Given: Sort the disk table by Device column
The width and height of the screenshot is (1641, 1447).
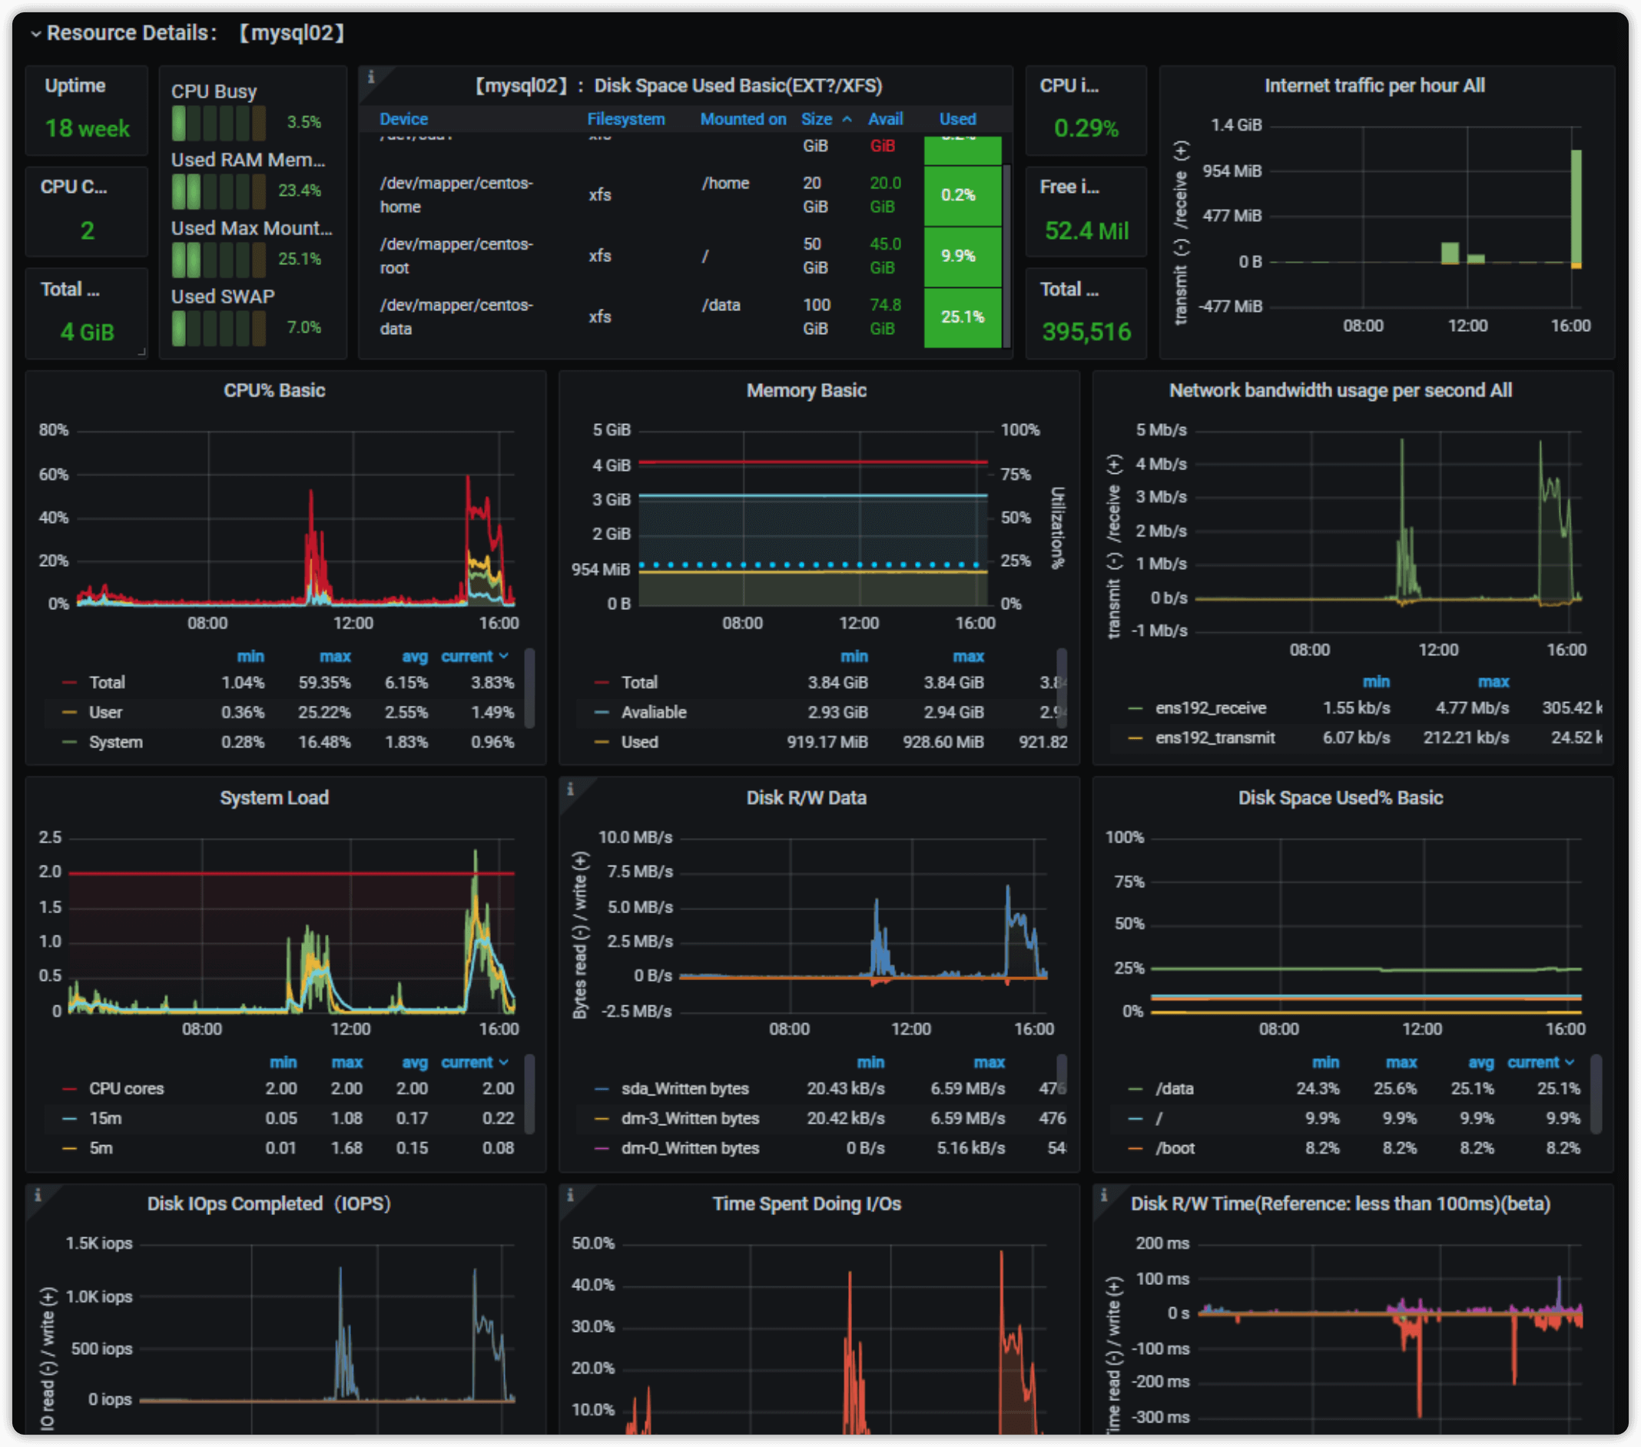Looking at the screenshot, I should 404,120.
